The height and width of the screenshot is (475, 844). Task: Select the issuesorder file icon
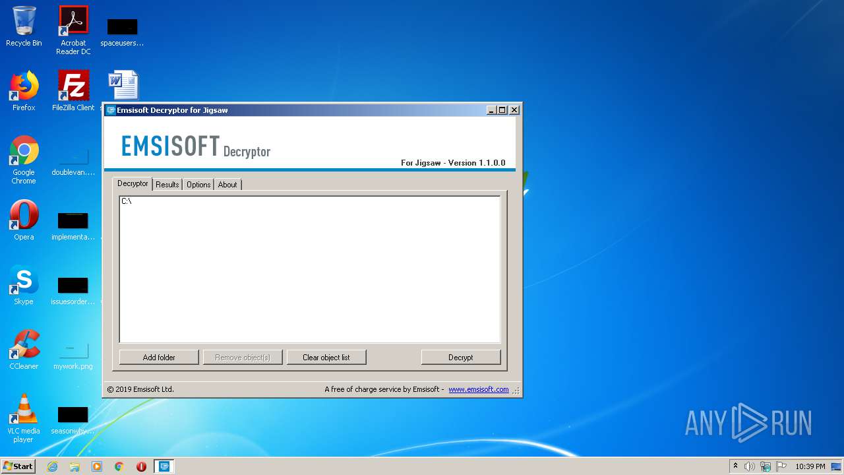(x=73, y=290)
